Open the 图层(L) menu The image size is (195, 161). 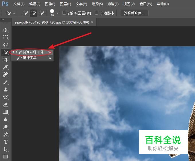coord(65,4)
